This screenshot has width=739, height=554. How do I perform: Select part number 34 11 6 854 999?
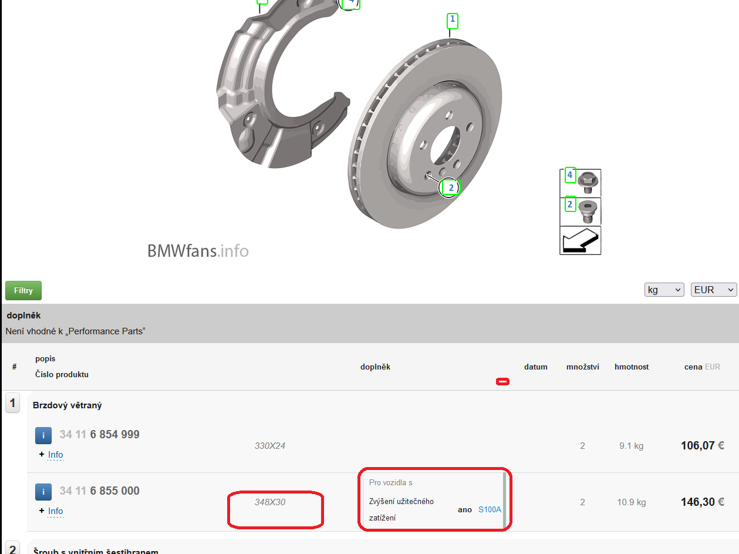(x=99, y=435)
